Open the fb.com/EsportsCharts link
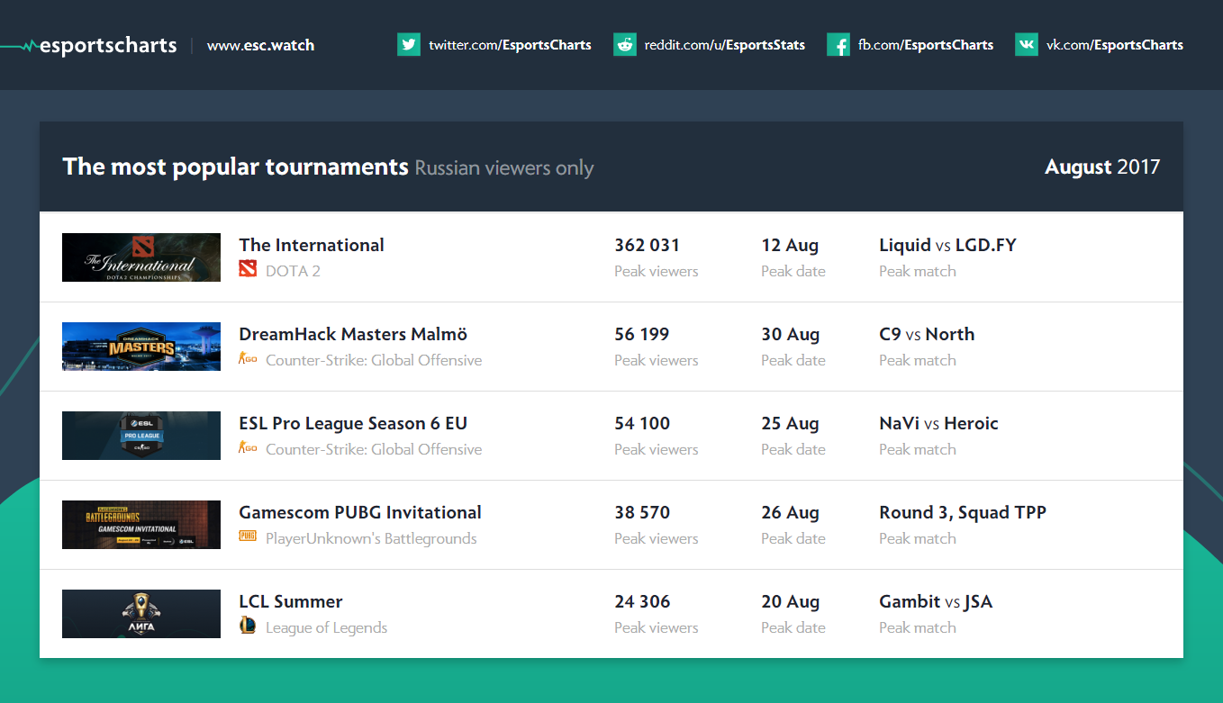 click(926, 44)
